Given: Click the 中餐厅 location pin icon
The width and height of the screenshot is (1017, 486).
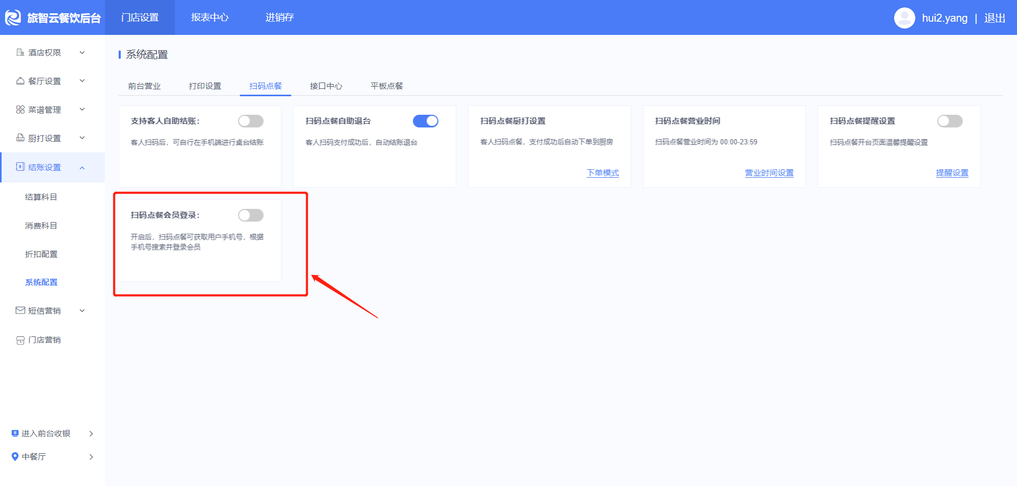Looking at the screenshot, I should pos(15,456).
